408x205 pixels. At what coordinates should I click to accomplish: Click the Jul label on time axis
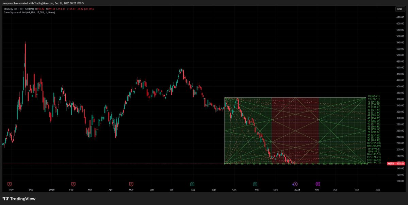tap(172, 190)
